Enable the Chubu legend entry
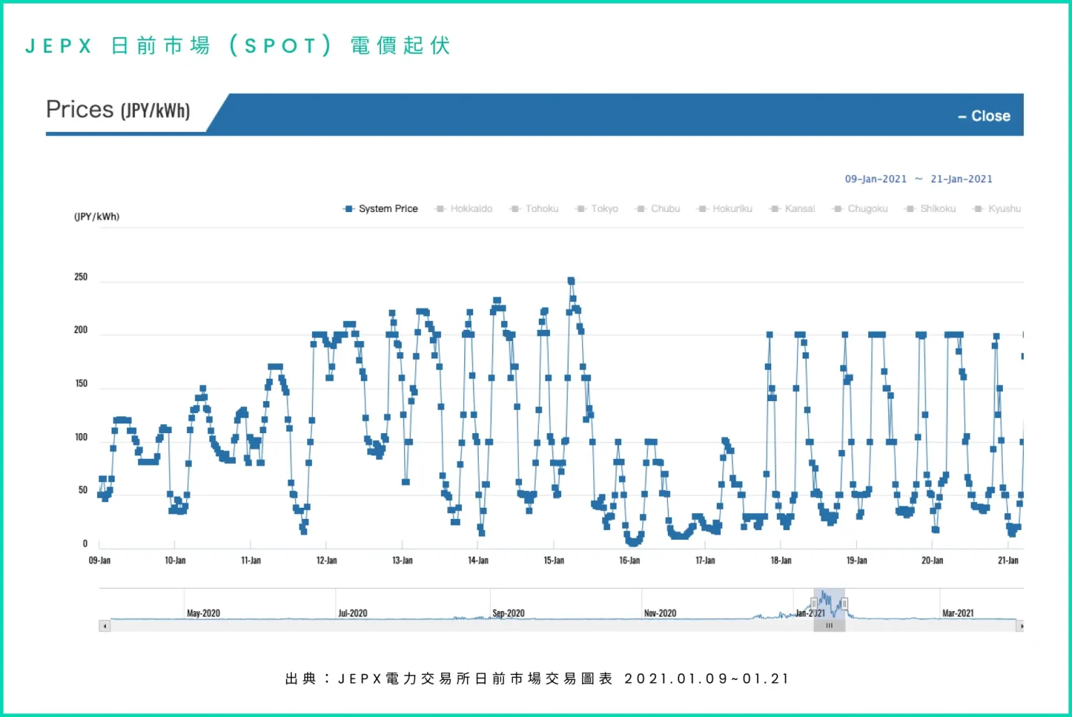Viewport: 1072px width, 717px height. (x=658, y=209)
